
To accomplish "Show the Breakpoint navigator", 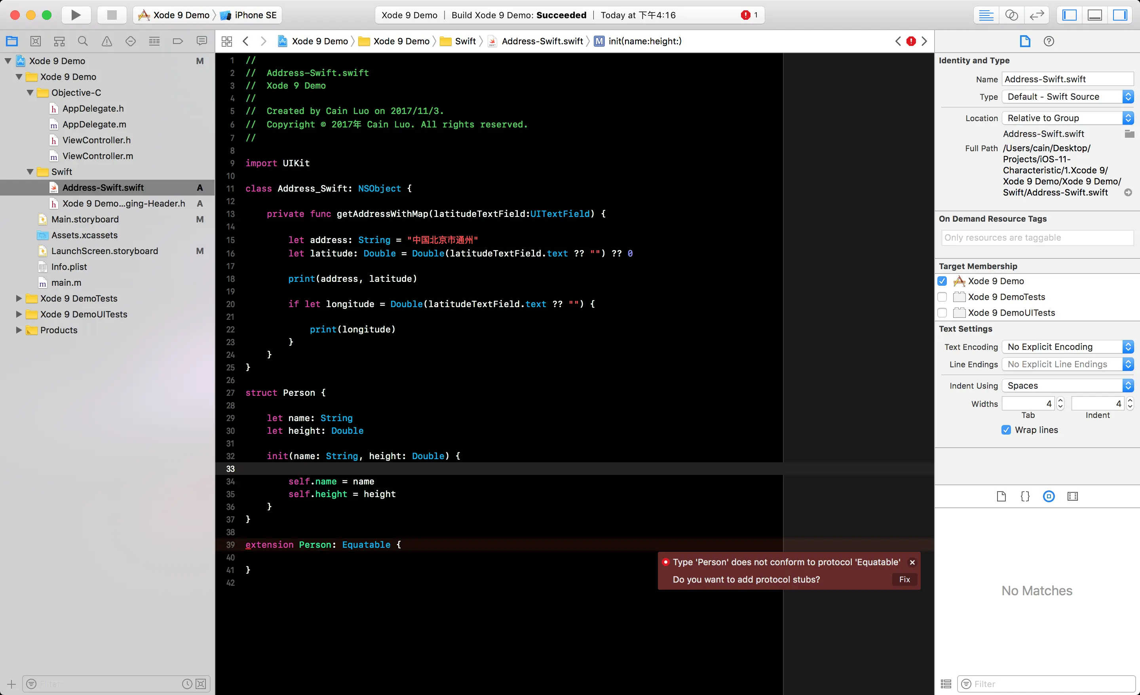I will pos(178,41).
